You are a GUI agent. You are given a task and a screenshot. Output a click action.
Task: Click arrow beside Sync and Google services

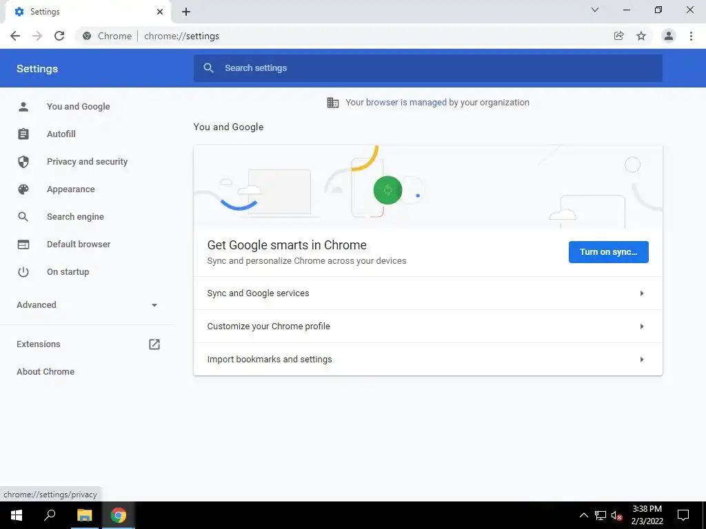pos(642,293)
